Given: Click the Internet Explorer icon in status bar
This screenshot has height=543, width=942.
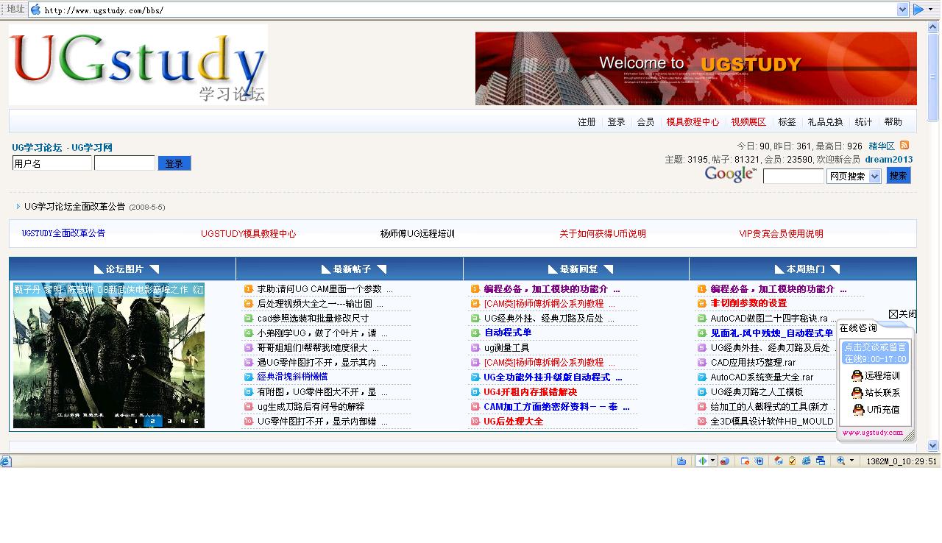Looking at the screenshot, I should point(807,461).
